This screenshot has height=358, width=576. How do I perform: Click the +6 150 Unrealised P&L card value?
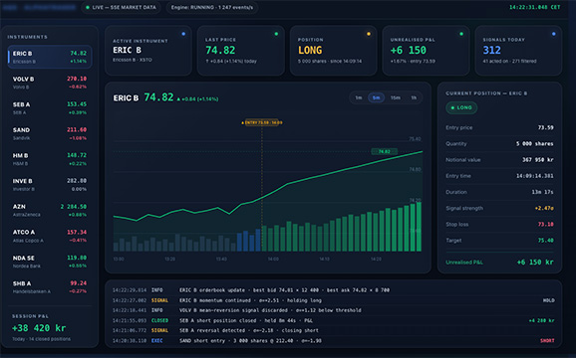tap(409, 50)
